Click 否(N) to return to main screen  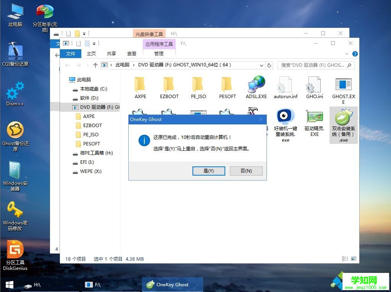(x=246, y=171)
